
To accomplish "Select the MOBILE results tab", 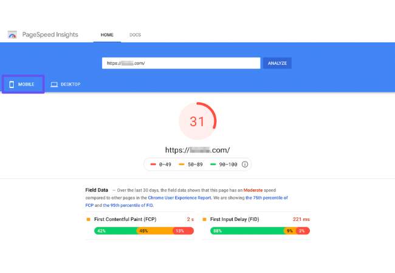I will [x=24, y=84].
